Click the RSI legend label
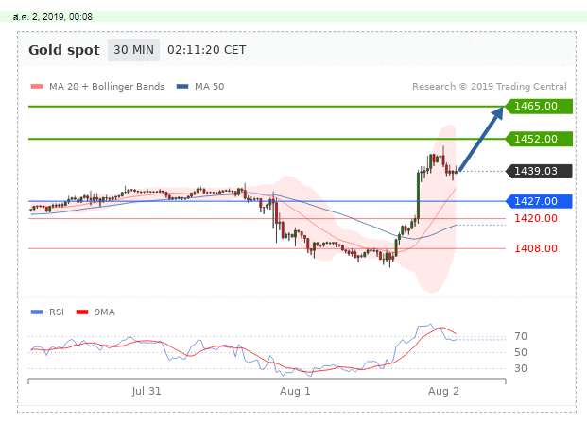 pos(57,312)
